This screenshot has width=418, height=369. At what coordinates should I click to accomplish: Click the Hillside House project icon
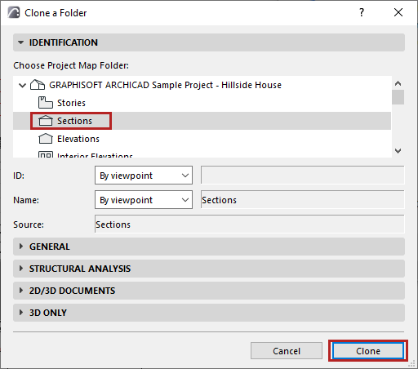(38, 85)
